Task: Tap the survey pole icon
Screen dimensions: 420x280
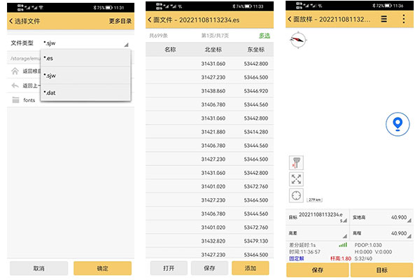Action: pos(295,162)
